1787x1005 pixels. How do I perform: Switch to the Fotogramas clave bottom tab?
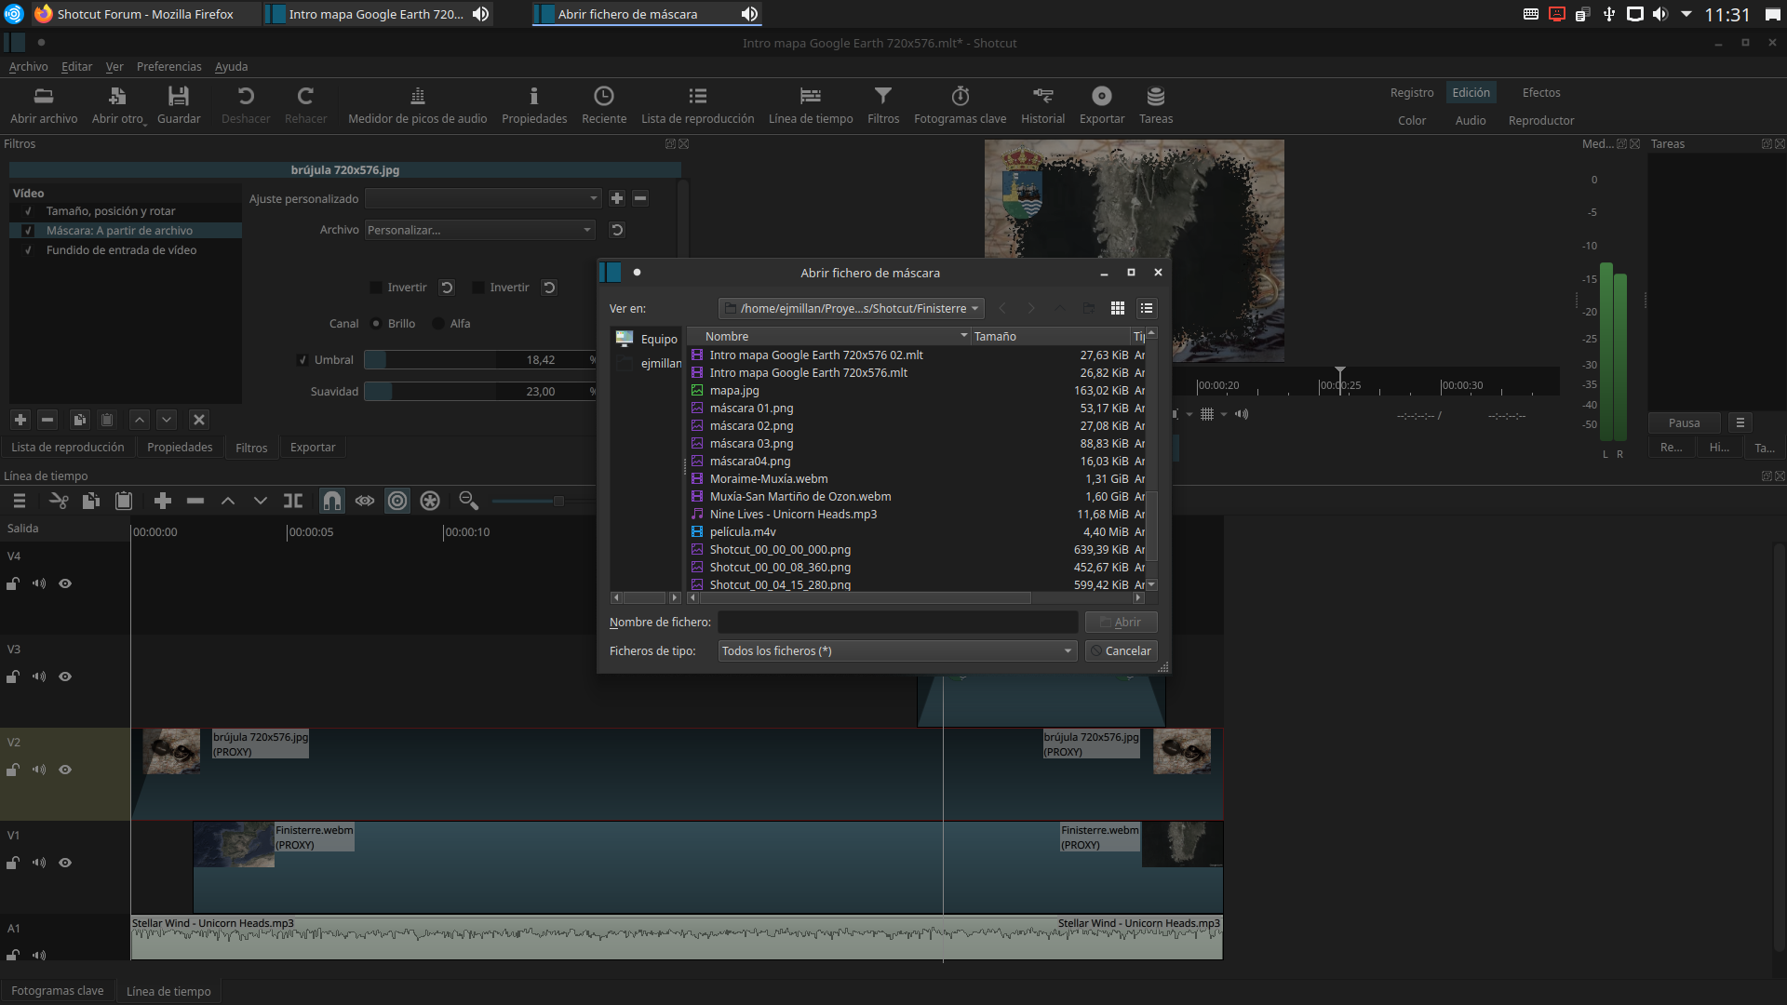pos(58,991)
